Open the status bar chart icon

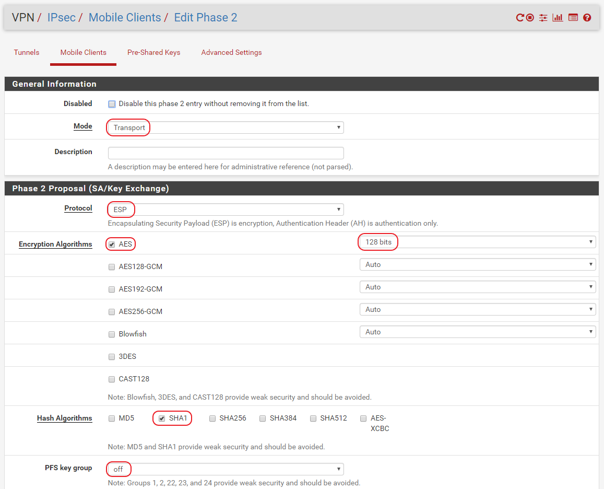point(558,18)
